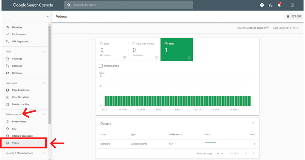
Task: Select the Valid status card
Action: point(177,50)
